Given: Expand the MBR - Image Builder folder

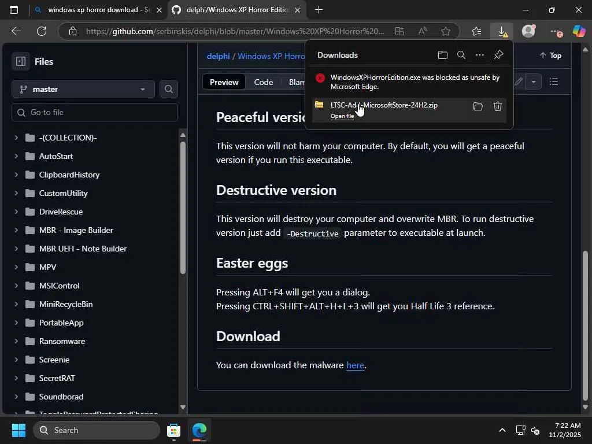Looking at the screenshot, I should [x=16, y=230].
